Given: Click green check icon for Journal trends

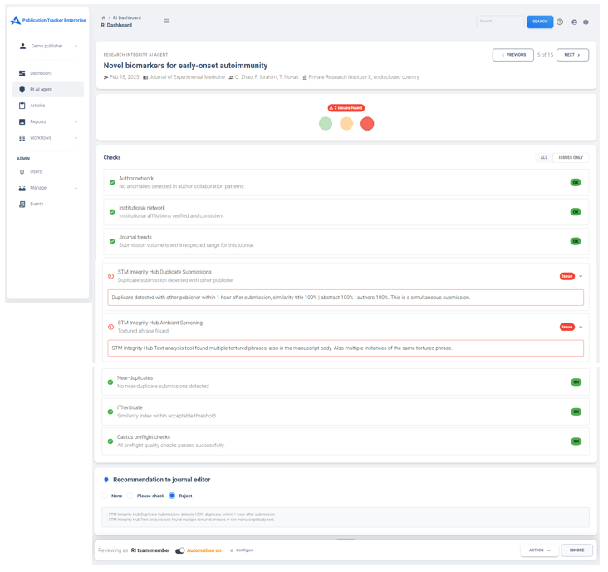Looking at the screenshot, I should (x=112, y=241).
